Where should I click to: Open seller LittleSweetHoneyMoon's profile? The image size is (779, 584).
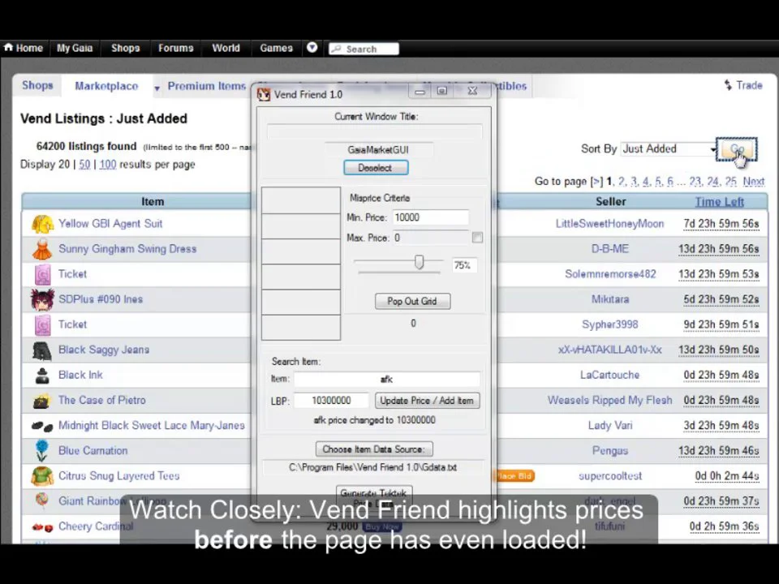[x=609, y=224]
